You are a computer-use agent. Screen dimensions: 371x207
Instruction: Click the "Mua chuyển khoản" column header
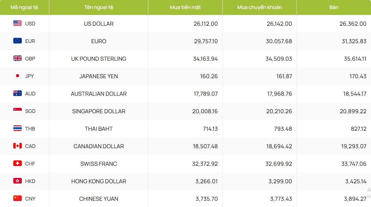[x=260, y=7]
